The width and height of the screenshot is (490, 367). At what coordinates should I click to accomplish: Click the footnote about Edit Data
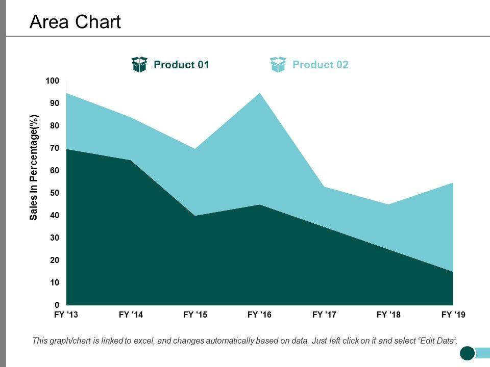tap(245, 340)
